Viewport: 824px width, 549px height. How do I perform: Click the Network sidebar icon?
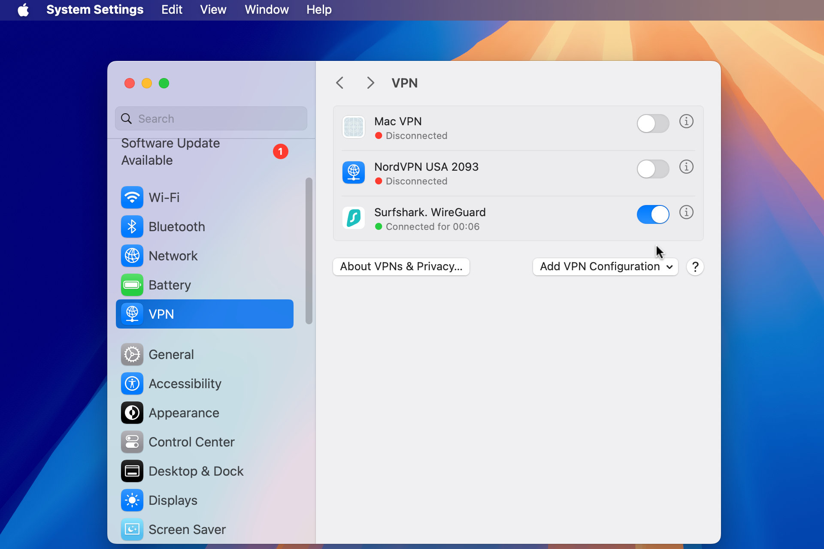click(132, 256)
